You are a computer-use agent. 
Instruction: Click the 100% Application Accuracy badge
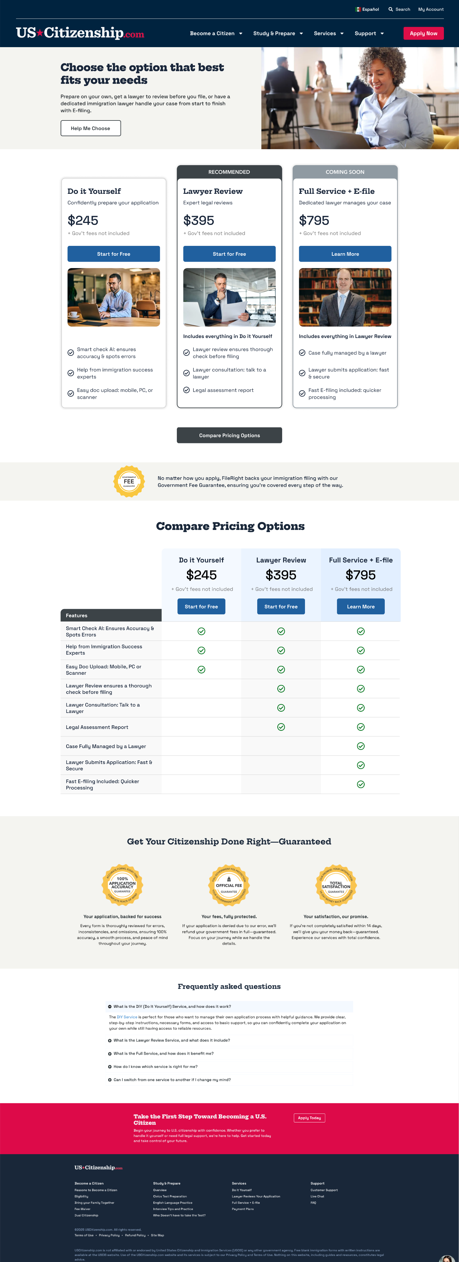click(122, 885)
